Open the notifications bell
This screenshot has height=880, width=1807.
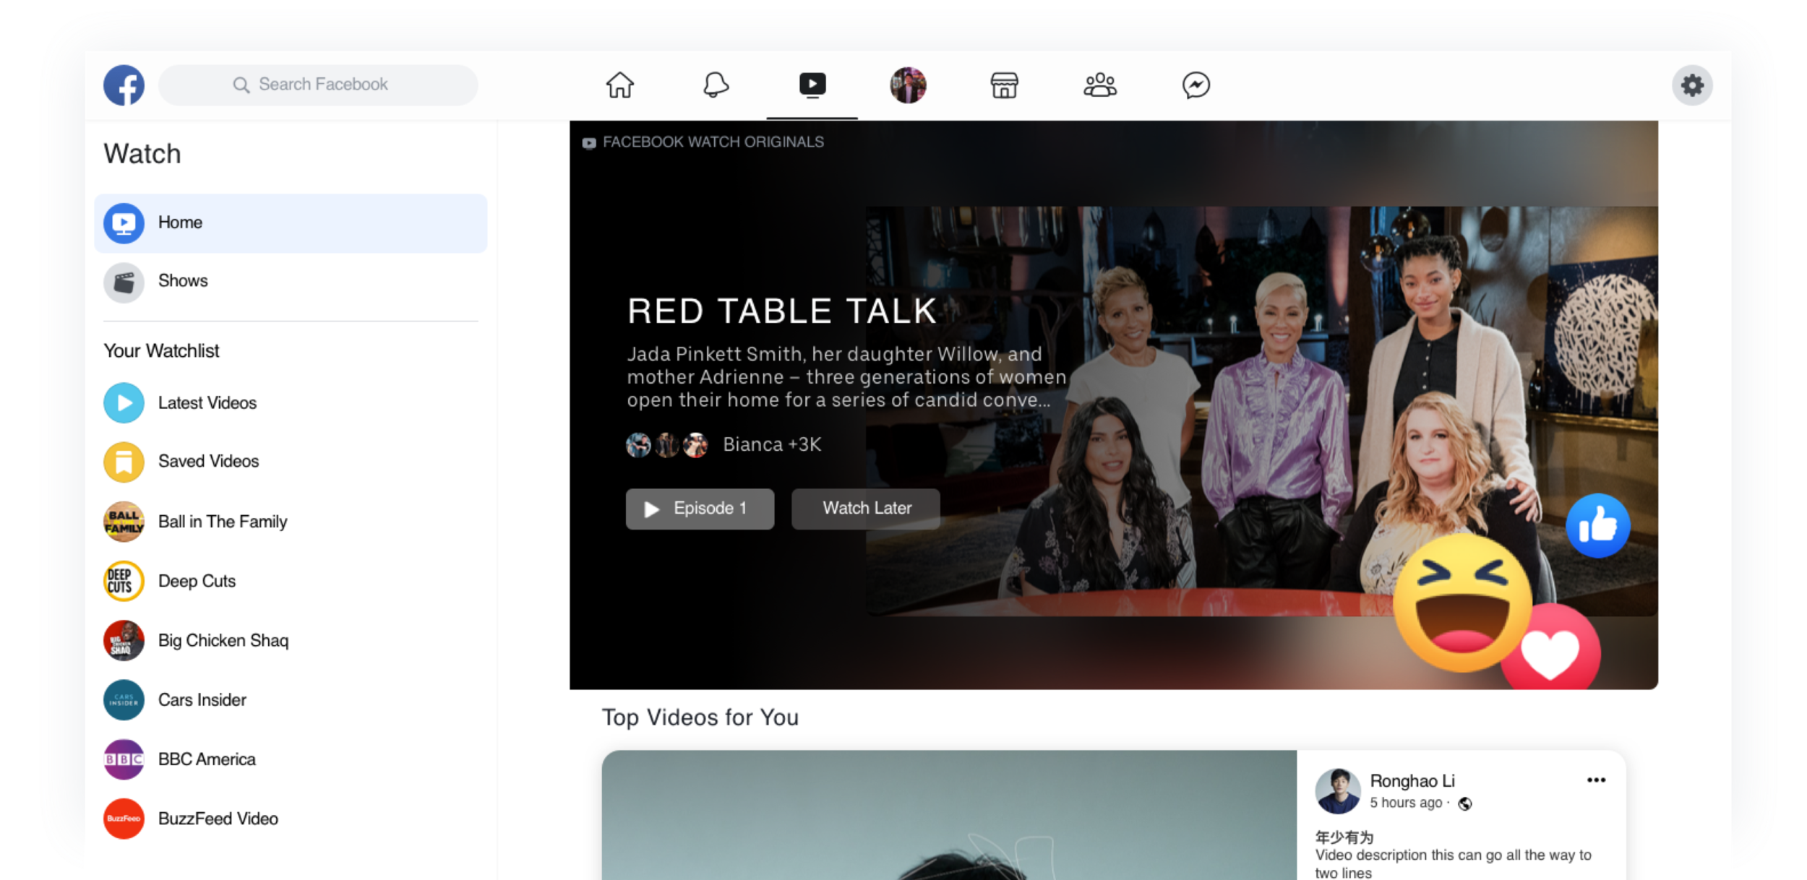point(716,85)
